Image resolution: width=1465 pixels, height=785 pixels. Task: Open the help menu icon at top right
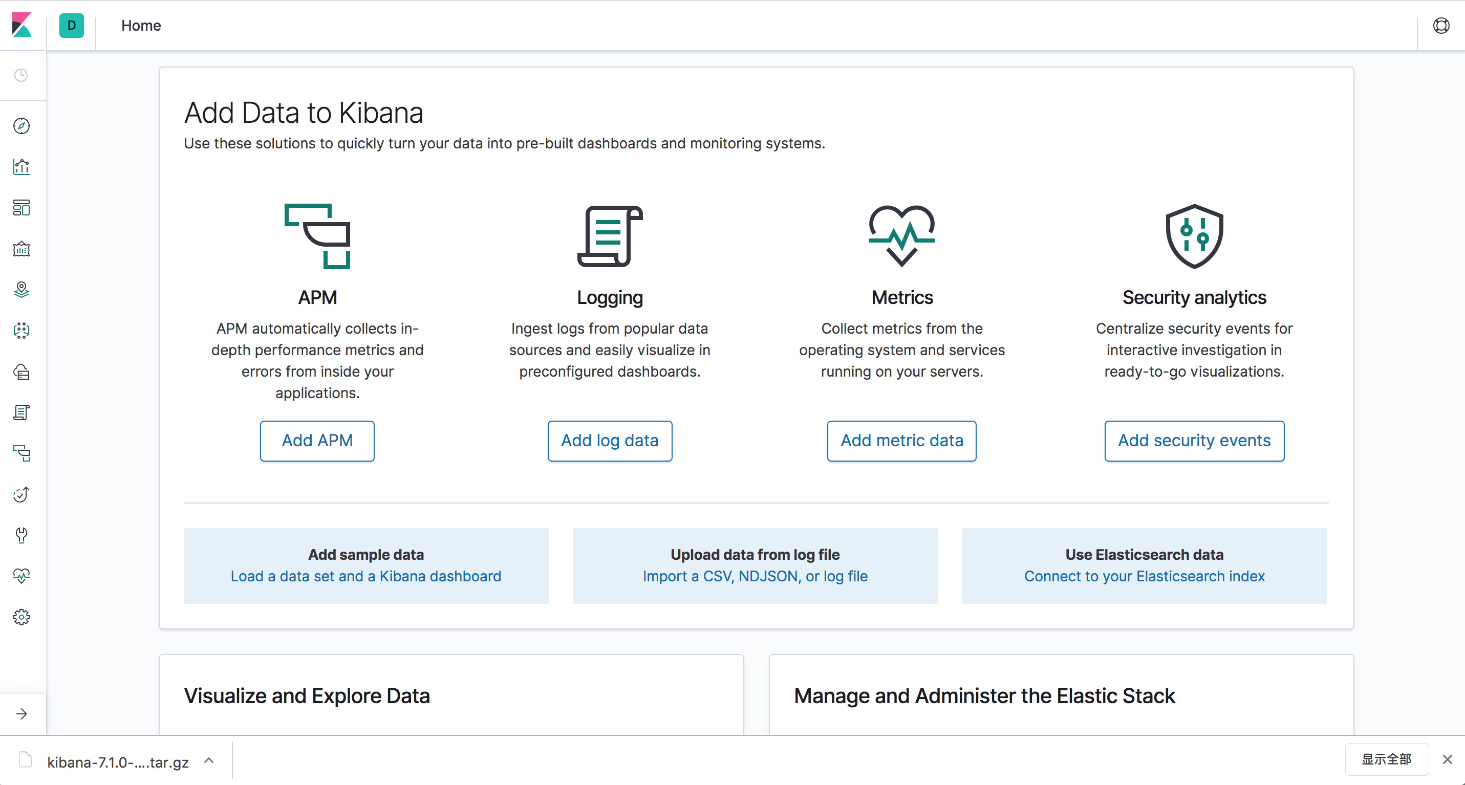tap(1440, 26)
